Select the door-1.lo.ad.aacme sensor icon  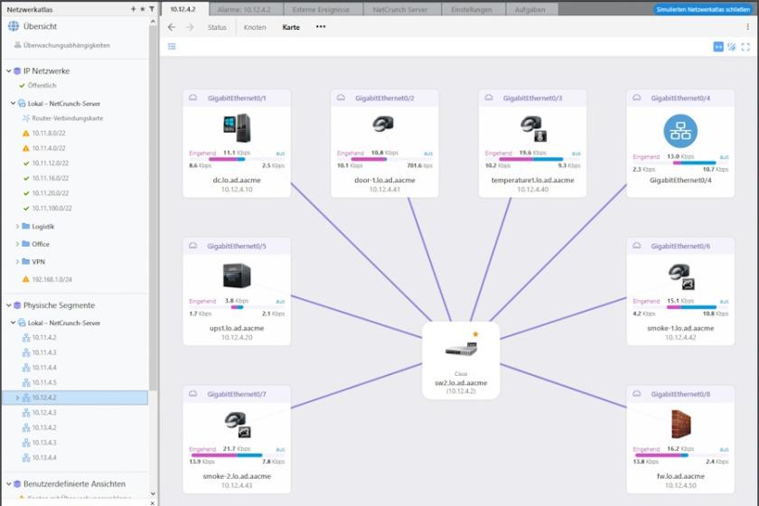click(383, 124)
